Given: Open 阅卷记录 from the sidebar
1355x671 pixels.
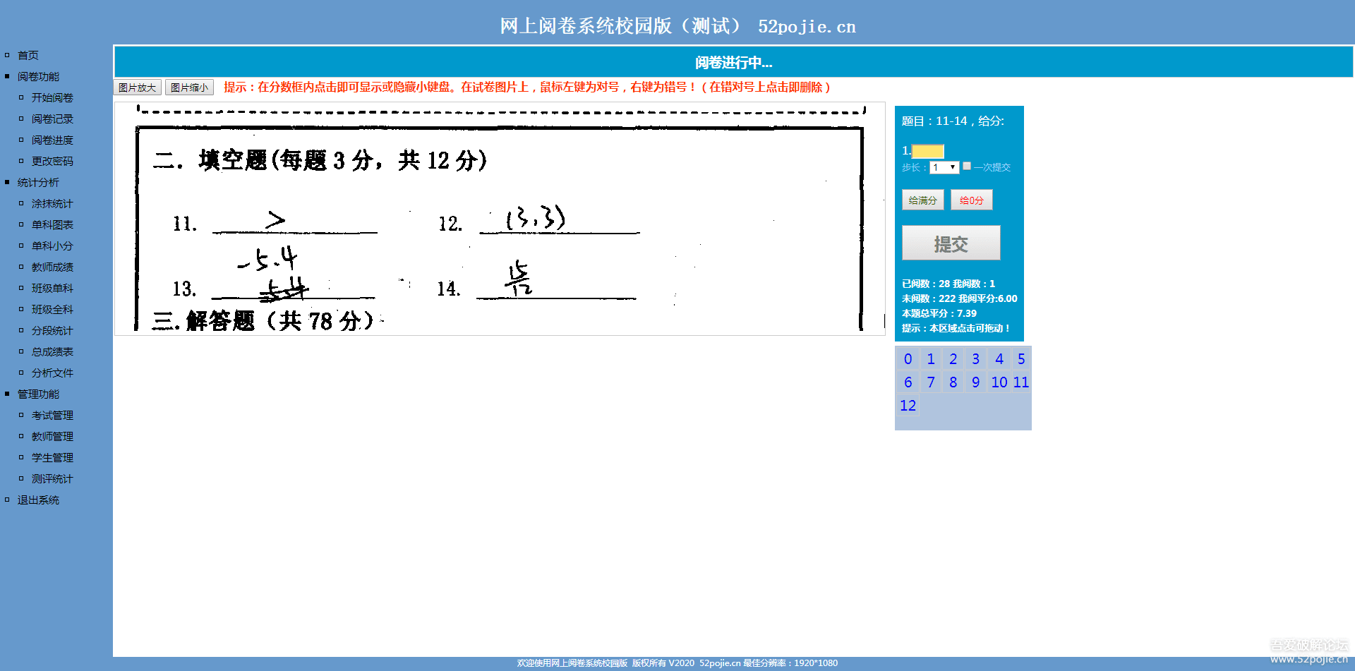Looking at the screenshot, I should coord(51,119).
